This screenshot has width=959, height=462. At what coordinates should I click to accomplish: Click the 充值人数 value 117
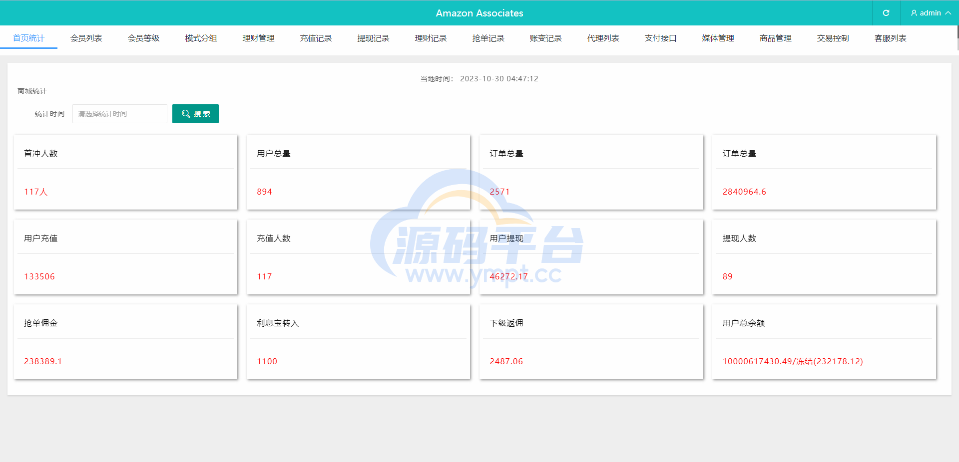click(264, 276)
